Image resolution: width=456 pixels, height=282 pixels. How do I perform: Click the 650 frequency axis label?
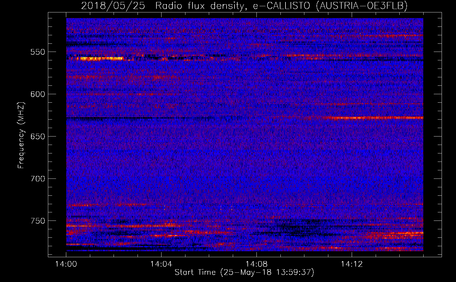pos(38,136)
